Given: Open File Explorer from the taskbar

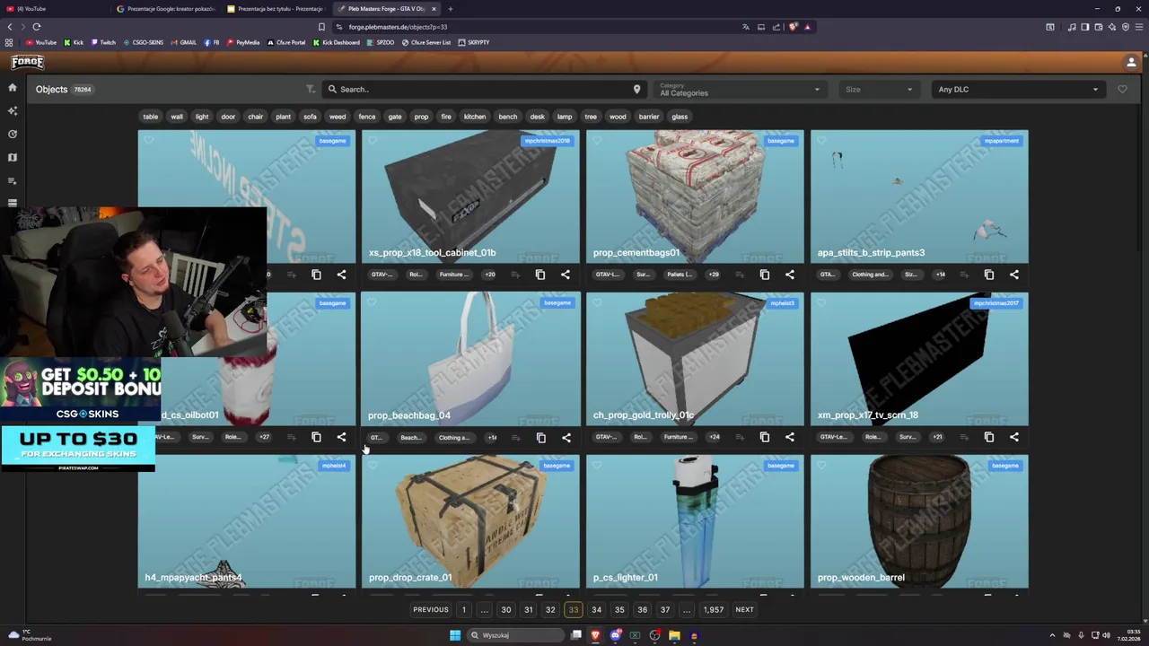Looking at the screenshot, I should coord(674,635).
